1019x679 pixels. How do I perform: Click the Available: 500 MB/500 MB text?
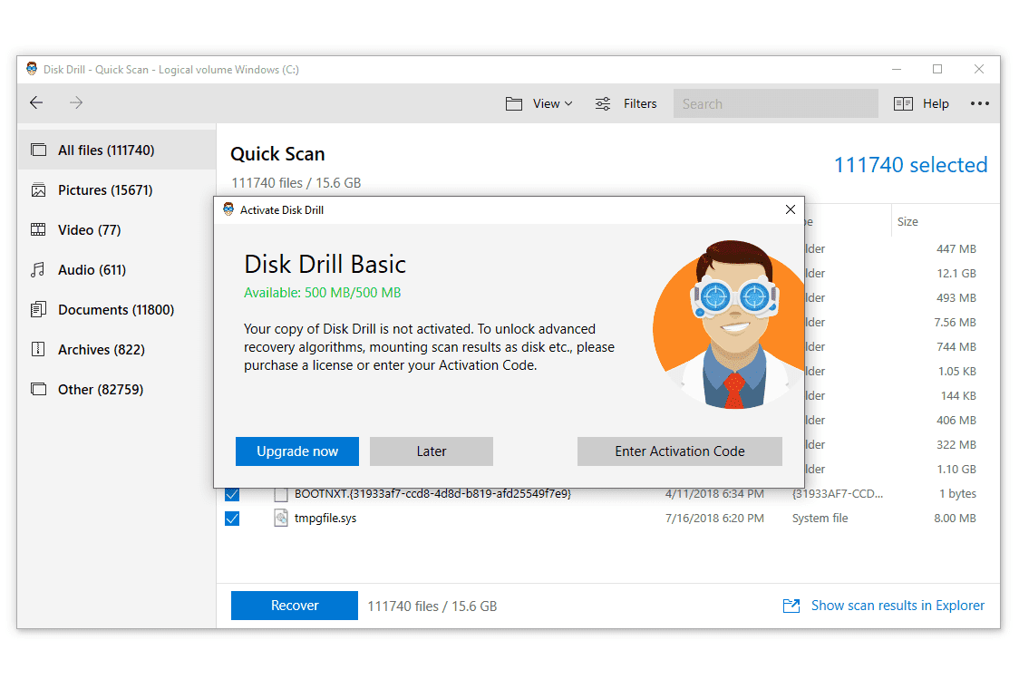click(x=323, y=293)
